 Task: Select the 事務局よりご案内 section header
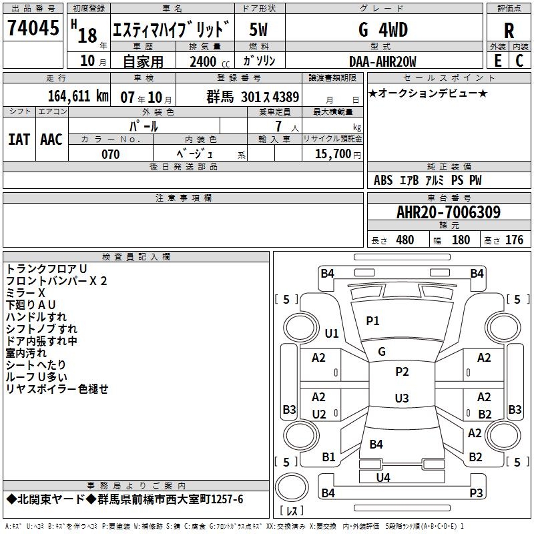(x=136, y=486)
